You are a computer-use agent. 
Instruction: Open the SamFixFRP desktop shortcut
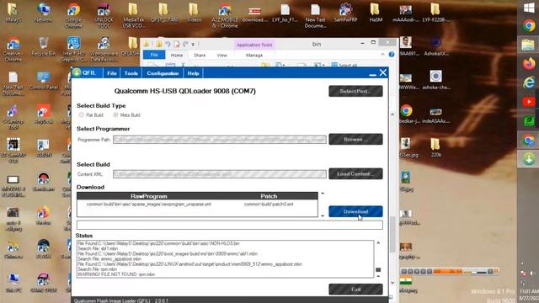pyautogui.click(x=345, y=13)
